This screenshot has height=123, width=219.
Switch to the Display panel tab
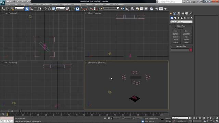pos(187,14)
